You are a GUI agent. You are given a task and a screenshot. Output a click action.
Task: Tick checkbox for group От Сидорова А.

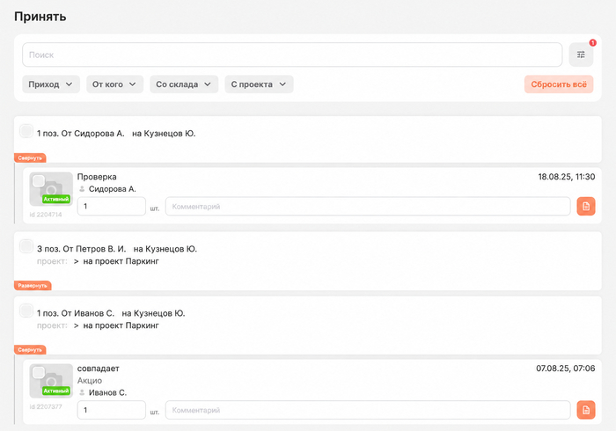pyautogui.click(x=26, y=131)
